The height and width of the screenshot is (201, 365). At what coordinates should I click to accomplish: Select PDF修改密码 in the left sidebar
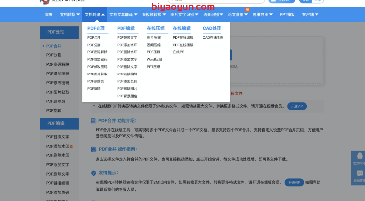[57, 83]
